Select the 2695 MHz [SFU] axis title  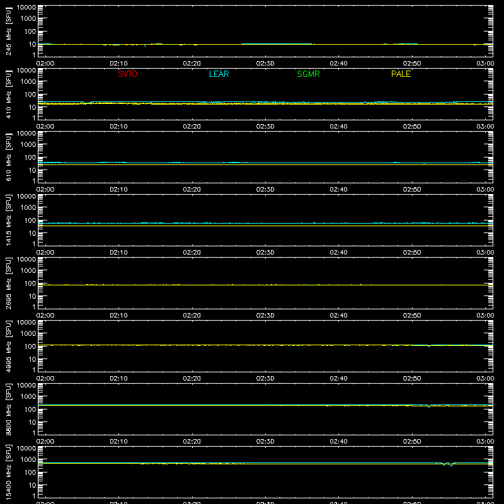pos(8,283)
